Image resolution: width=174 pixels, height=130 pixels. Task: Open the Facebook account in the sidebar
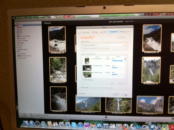(x=24, y=56)
